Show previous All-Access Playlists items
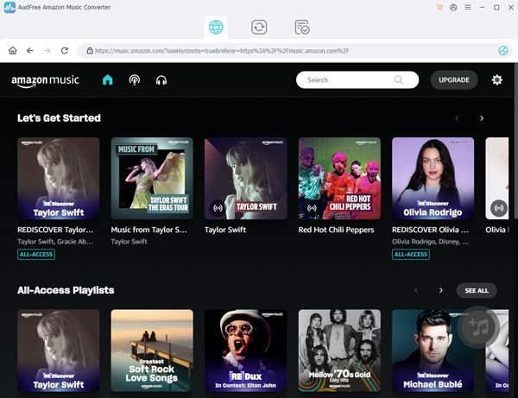This screenshot has height=398, width=518. [416, 290]
